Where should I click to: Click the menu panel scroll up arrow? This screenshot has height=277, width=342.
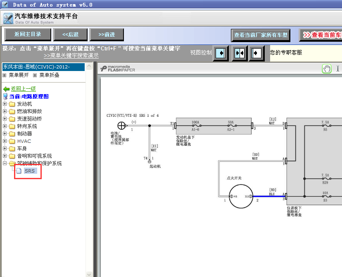pyautogui.click(x=89, y=66)
